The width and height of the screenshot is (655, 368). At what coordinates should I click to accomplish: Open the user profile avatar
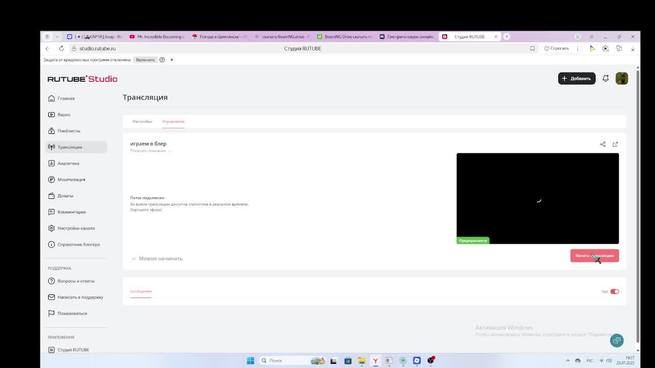[x=622, y=78]
